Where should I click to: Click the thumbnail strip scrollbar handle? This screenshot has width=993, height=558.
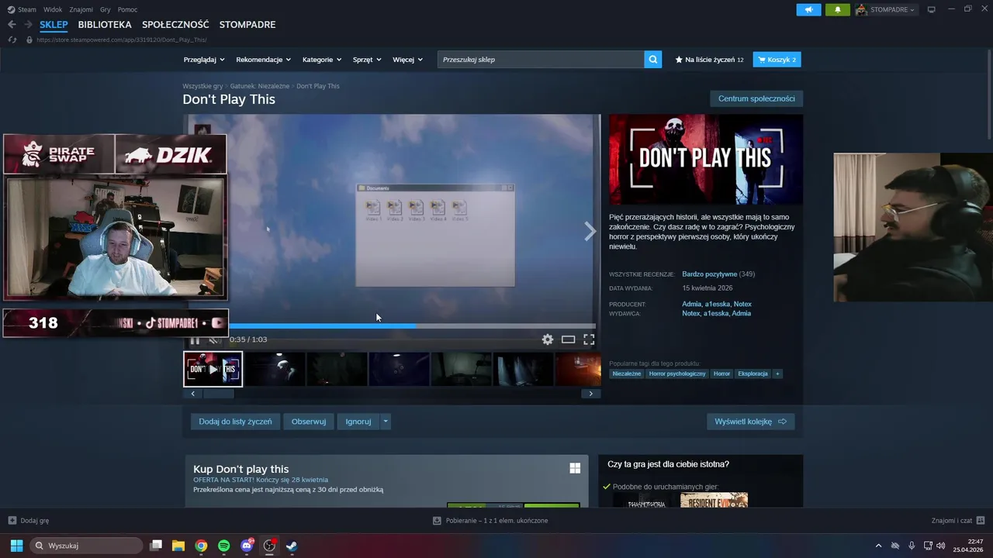coord(218,394)
